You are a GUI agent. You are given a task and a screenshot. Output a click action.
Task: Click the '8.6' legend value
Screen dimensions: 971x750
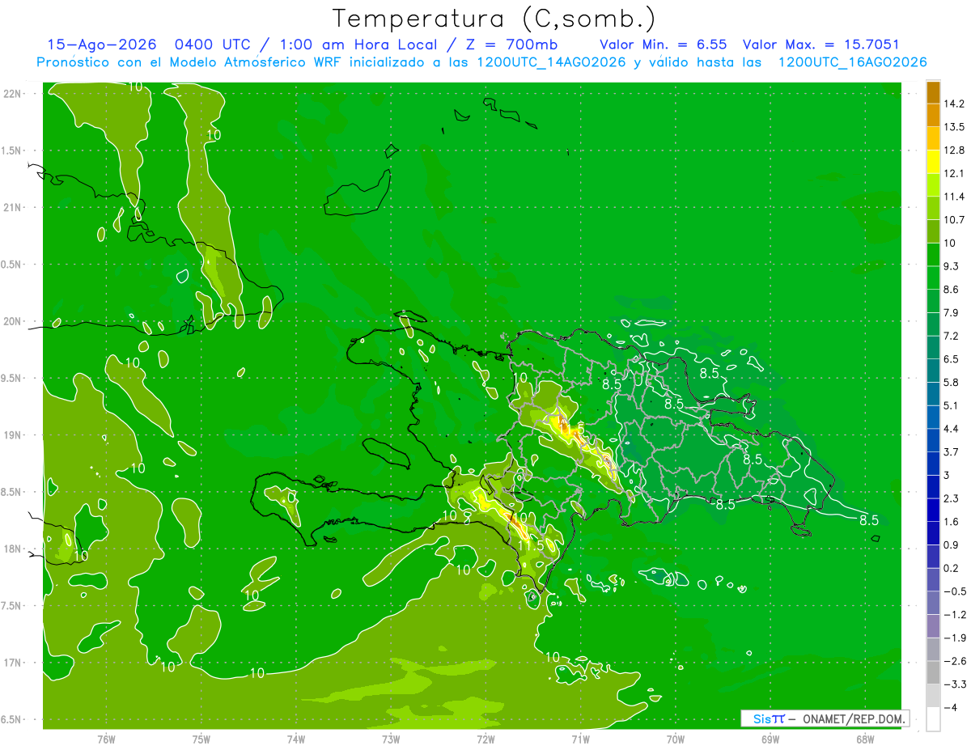coord(952,290)
